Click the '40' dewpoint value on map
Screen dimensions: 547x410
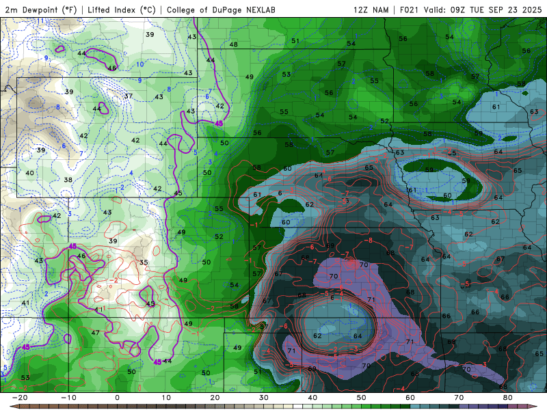coord(29,173)
